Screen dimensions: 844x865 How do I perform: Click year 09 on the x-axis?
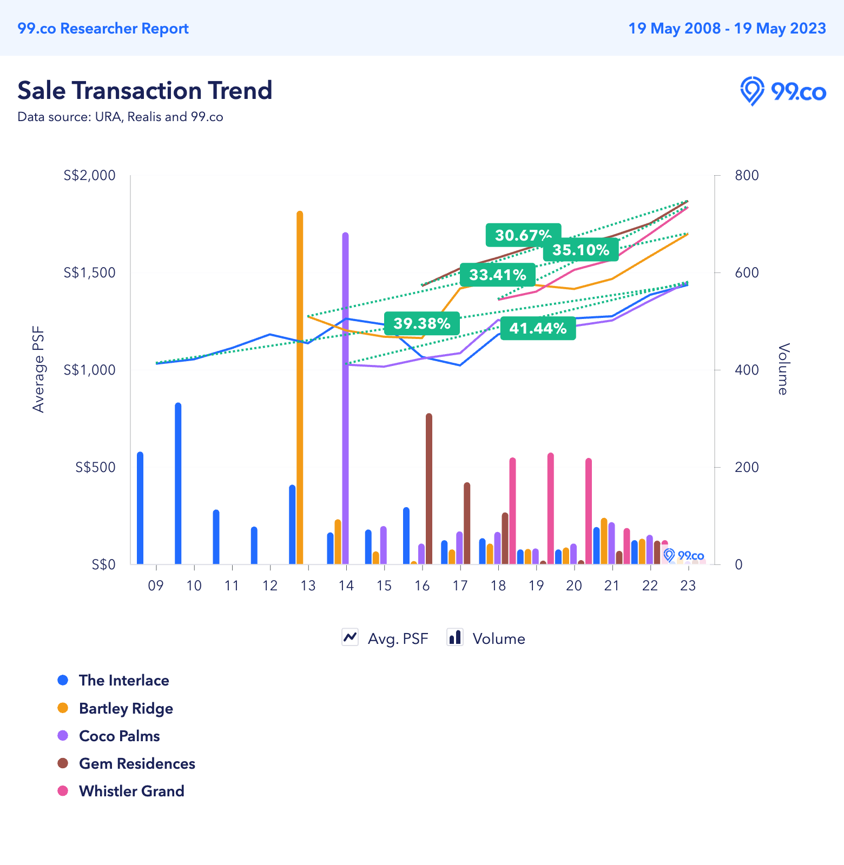click(x=156, y=585)
